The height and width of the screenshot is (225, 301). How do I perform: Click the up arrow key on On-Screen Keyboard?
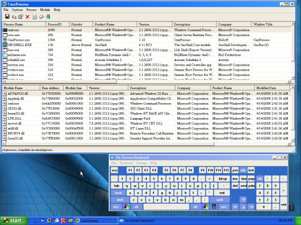click(x=244, y=200)
